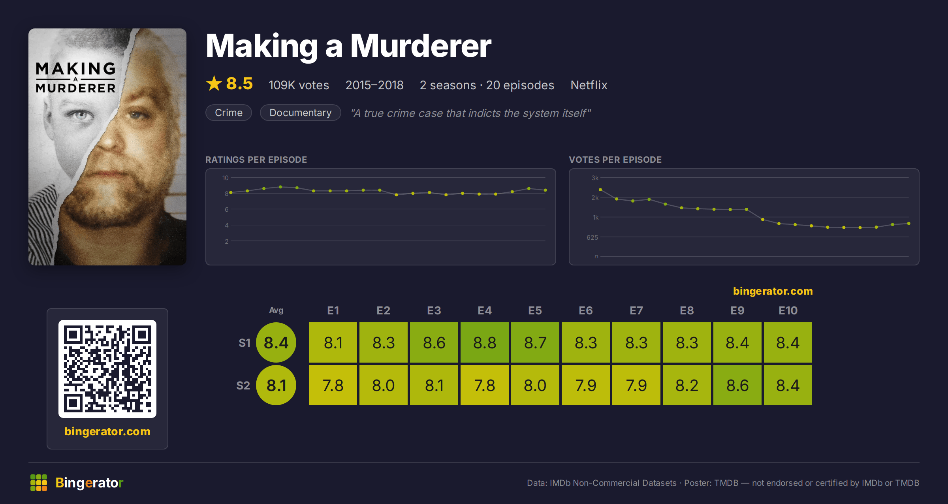This screenshot has height=504, width=948.
Task: Select S2 E1 tile rated 7.8
Action: pos(333,385)
